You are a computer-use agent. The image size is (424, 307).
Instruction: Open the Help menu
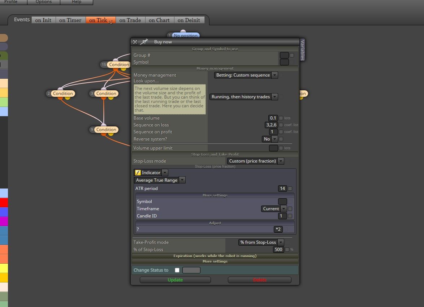[77, 2]
